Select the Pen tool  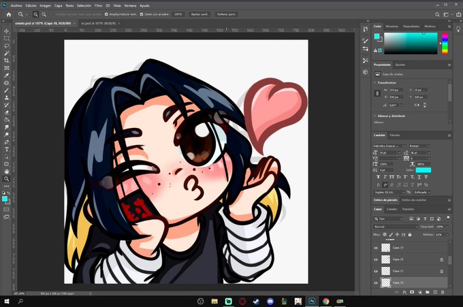tap(6, 142)
